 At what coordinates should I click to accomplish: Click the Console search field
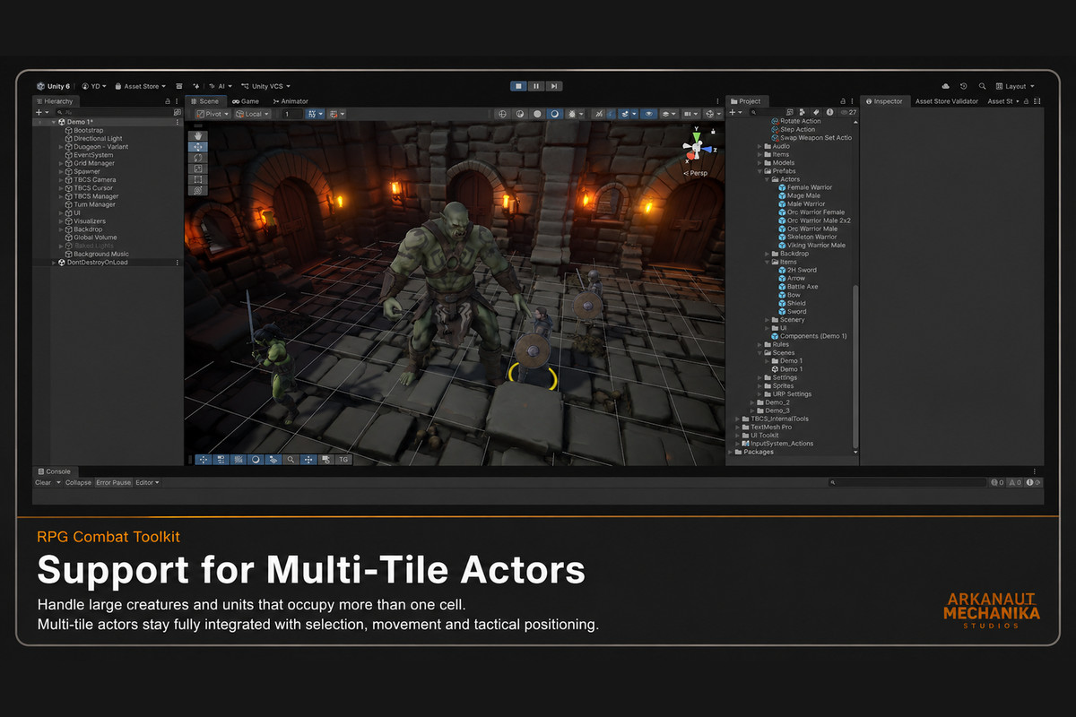point(907,482)
